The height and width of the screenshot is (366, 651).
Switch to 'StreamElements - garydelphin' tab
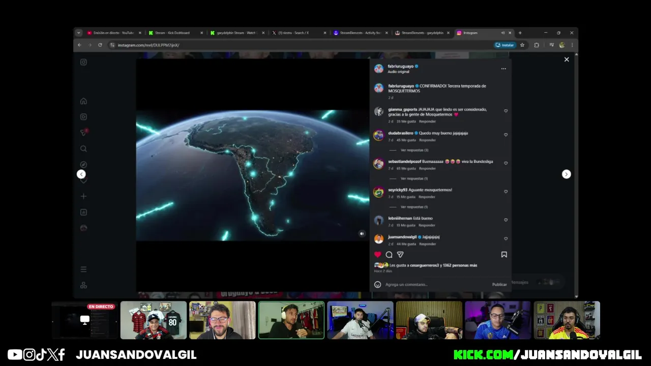422,33
